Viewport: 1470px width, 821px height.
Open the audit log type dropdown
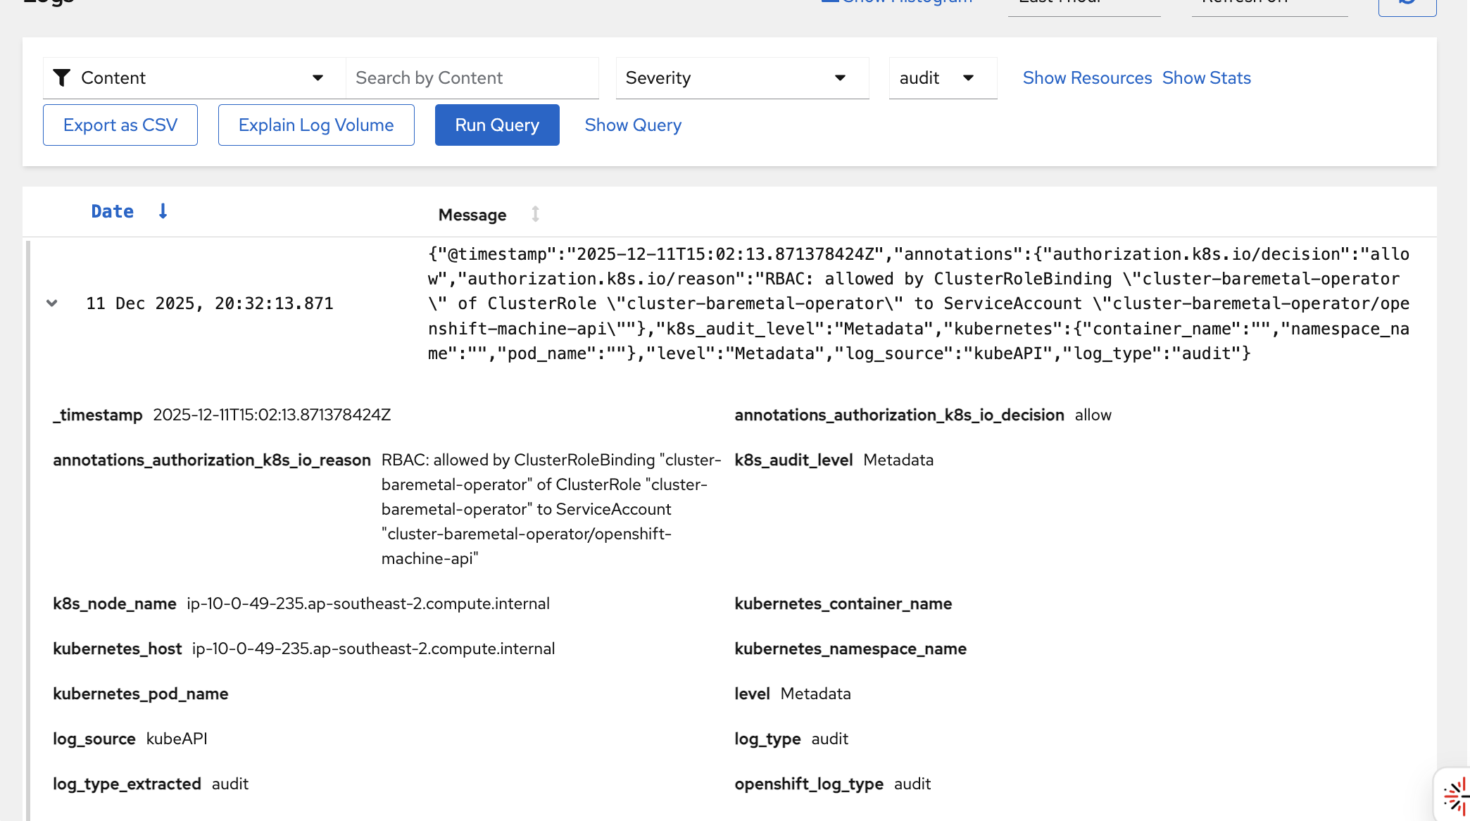point(942,77)
